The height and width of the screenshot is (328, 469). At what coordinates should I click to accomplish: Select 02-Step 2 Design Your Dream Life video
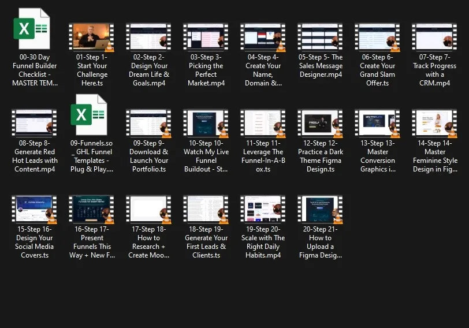tap(149, 38)
